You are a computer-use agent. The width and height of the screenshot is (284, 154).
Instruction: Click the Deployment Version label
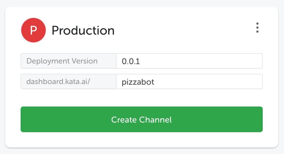(x=62, y=61)
